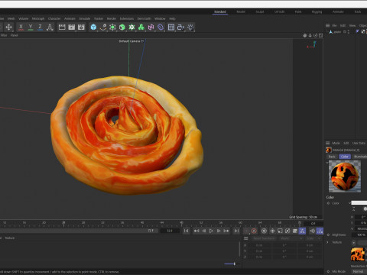
Task: Open the Texture dropdown arrow button
Action: (354, 242)
